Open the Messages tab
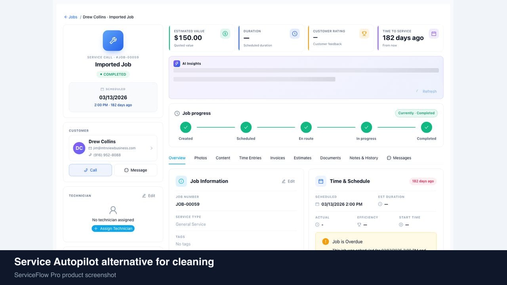This screenshot has height=285, width=507. pyautogui.click(x=399, y=158)
